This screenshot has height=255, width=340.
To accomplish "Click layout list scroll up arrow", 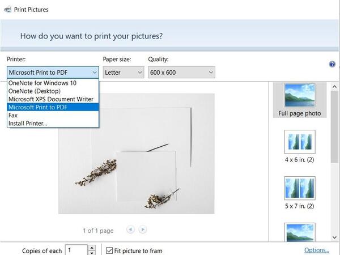I will point(334,87).
